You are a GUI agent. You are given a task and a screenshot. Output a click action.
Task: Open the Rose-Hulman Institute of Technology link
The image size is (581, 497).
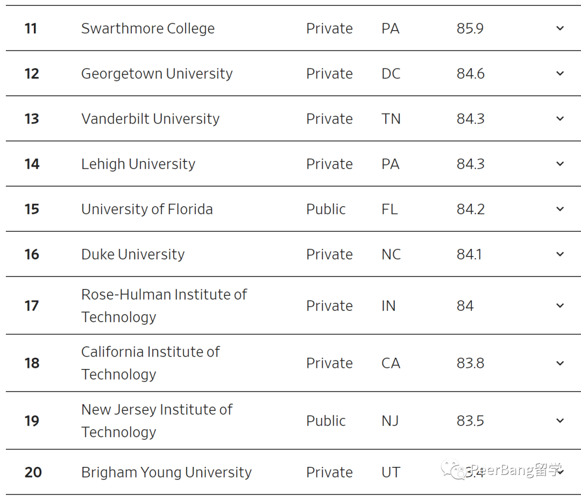[164, 306]
